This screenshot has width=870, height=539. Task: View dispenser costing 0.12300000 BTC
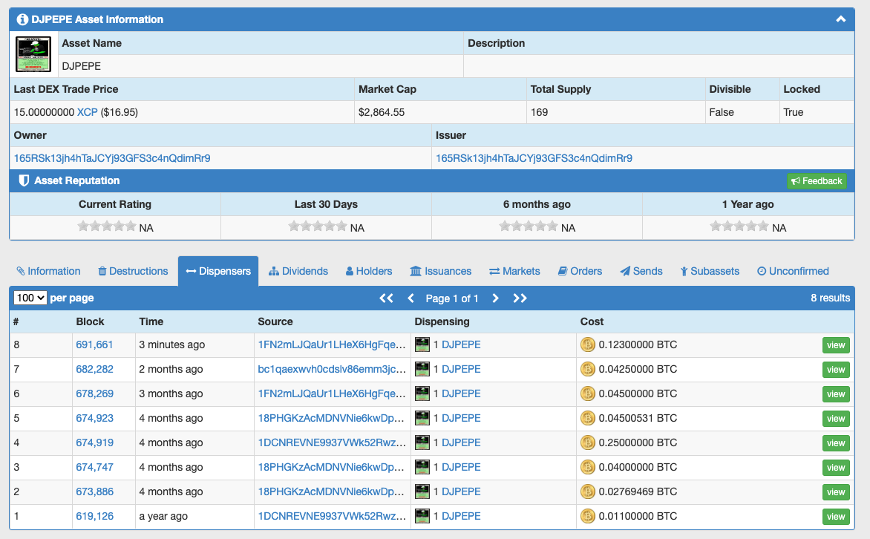[836, 345]
